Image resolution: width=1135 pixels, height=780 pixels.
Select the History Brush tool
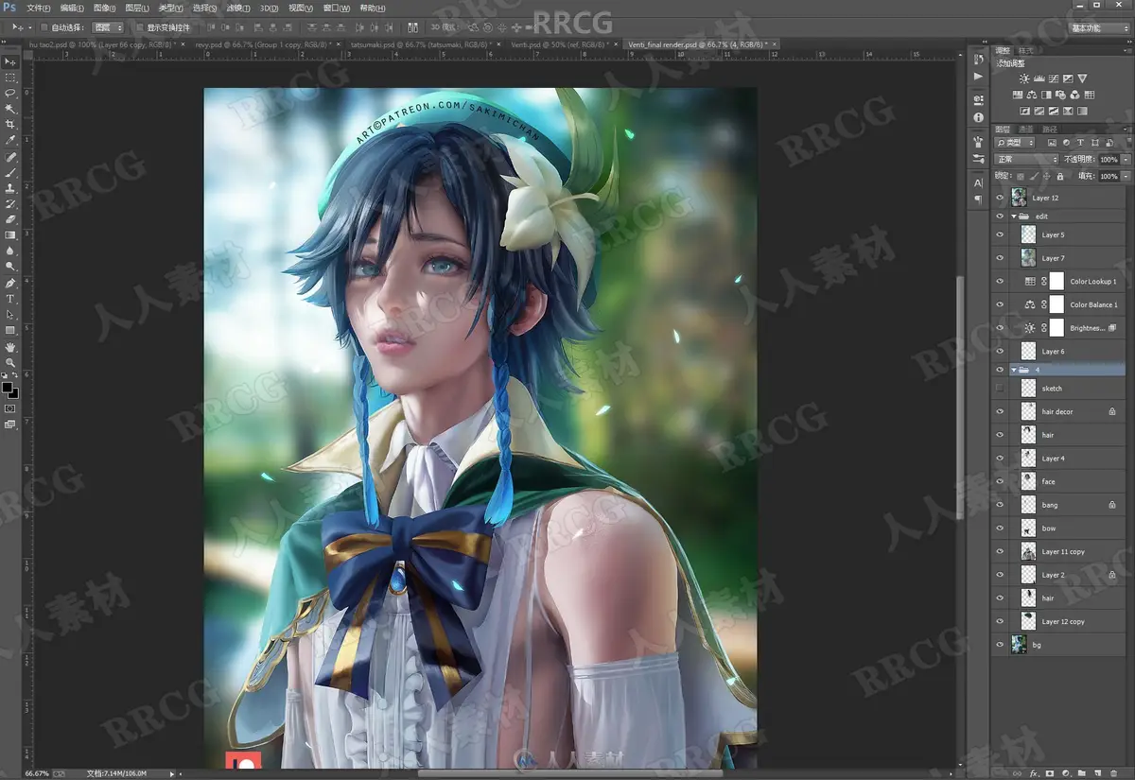click(x=11, y=204)
